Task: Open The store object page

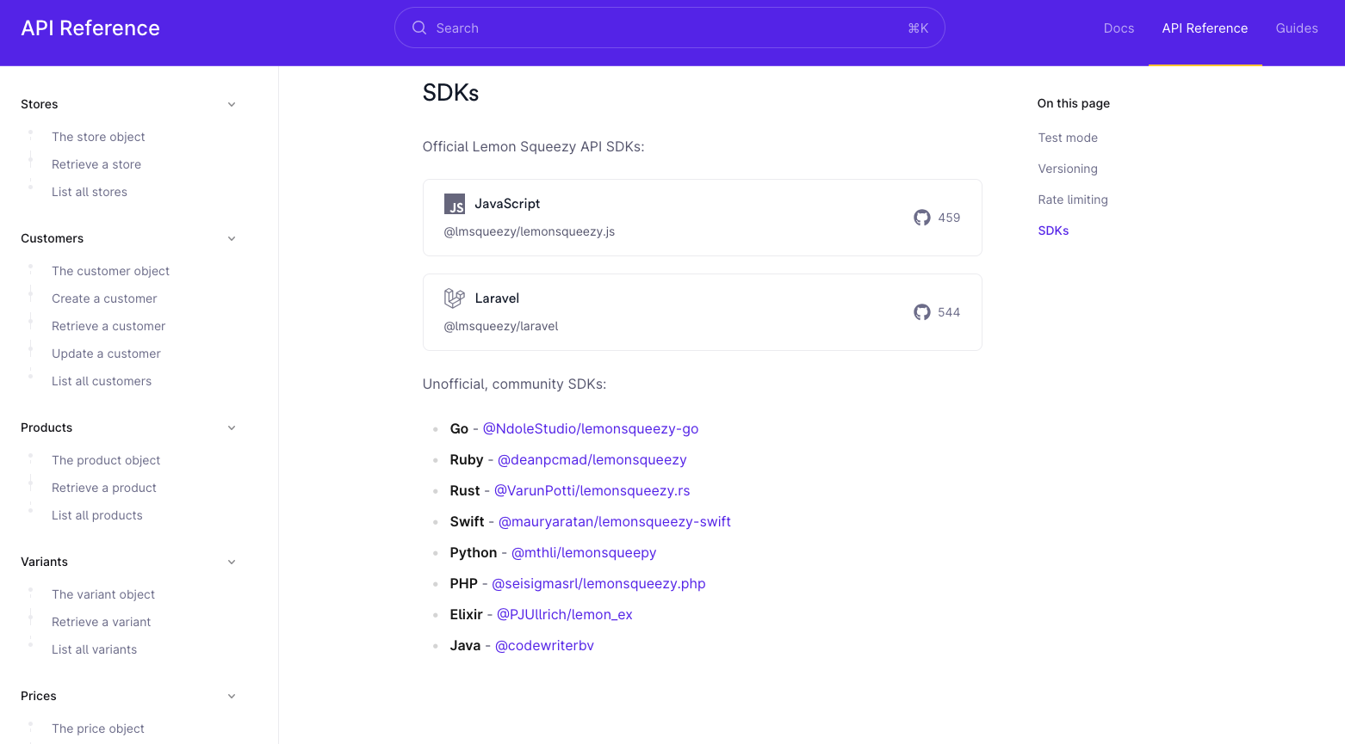Action: 98,137
